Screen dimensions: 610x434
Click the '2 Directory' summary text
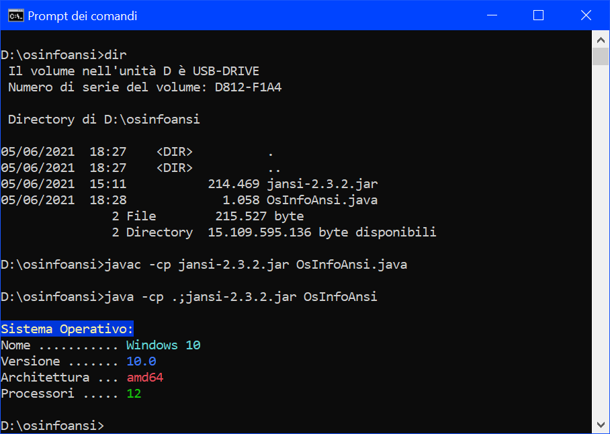(x=152, y=232)
